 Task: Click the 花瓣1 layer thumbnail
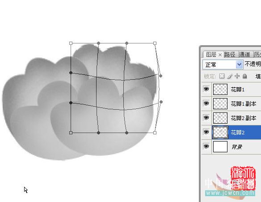pos(220,89)
